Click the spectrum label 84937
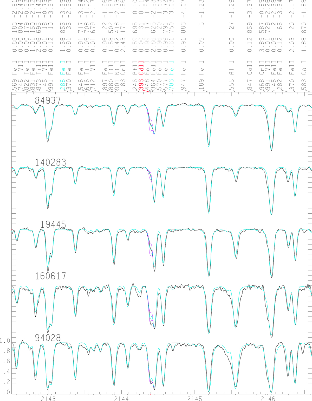 pyautogui.click(x=48, y=100)
